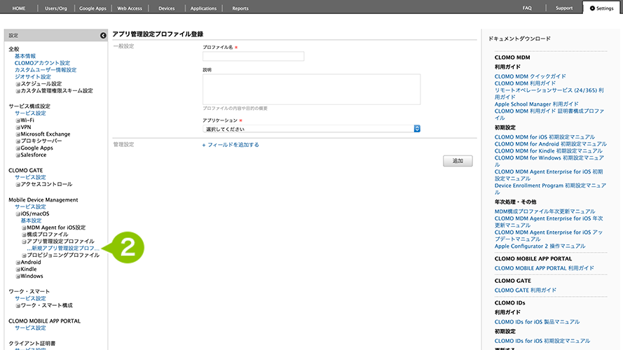Open CLOMO IDs for iOS 初期設定マニュアル
This screenshot has height=350, width=623.
542,341
